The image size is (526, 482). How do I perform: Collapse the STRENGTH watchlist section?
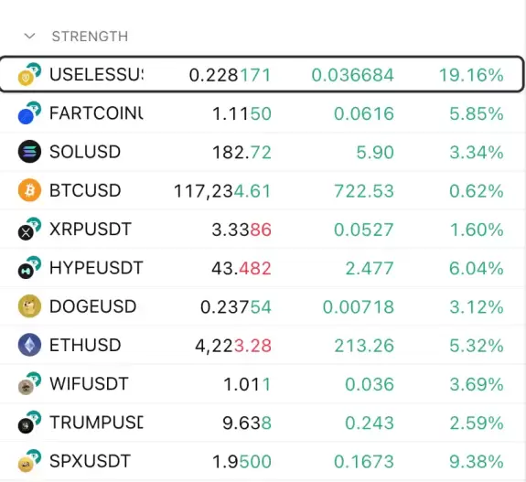[x=29, y=36]
